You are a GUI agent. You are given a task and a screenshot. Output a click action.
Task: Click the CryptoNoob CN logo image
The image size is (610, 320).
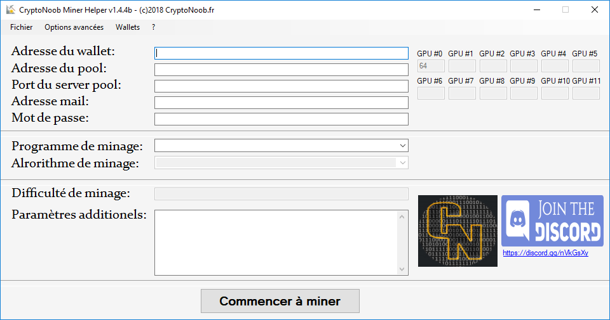click(x=457, y=231)
